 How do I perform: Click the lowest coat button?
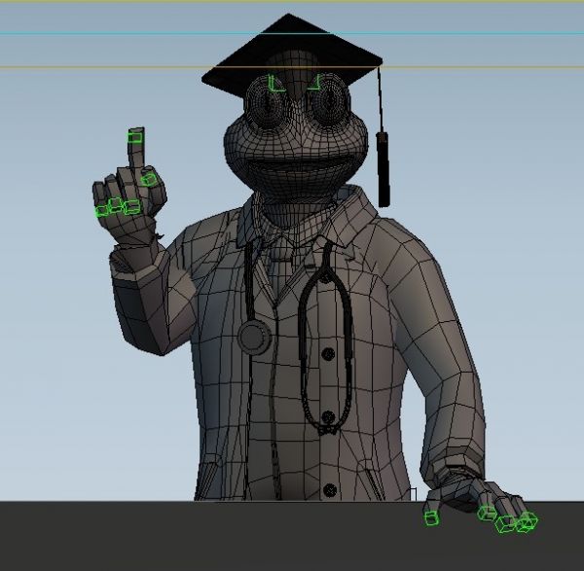click(x=330, y=489)
